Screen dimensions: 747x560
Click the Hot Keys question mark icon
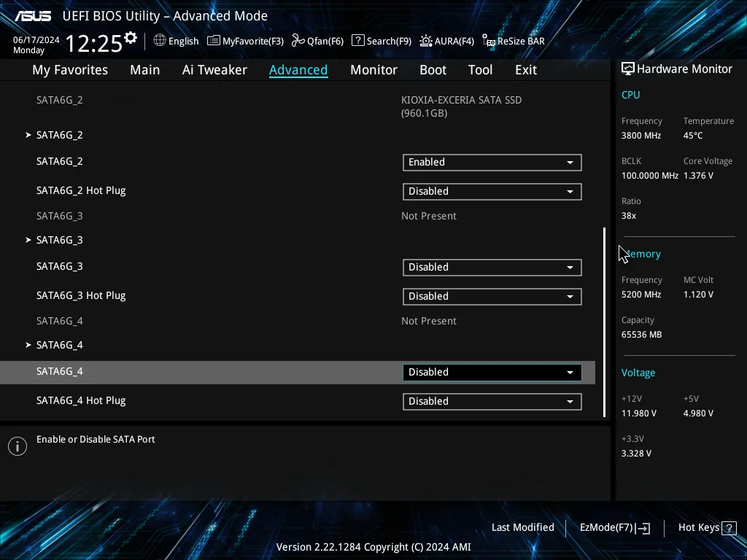point(729,528)
